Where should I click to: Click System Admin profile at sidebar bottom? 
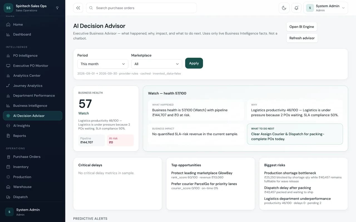pos(33,212)
